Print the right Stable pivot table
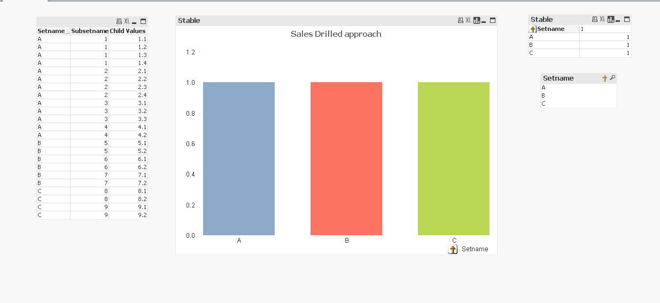The height and width of the screenshot is (303, 660). pos(595,19)
